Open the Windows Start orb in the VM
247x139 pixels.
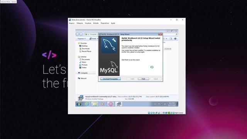tap(79, 104)
